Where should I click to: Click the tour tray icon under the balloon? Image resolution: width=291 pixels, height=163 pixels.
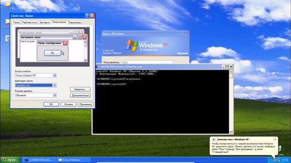(x=275, y=160)
